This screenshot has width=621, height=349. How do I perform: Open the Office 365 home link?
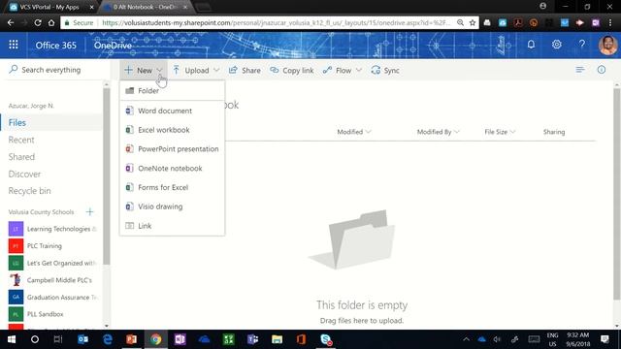click(56, 46)
